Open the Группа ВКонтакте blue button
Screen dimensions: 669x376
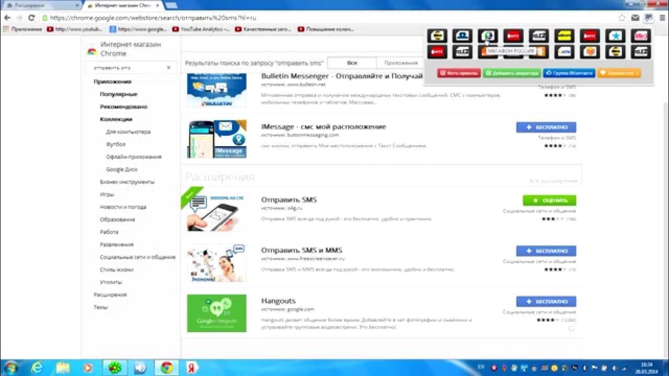pos(569,74)
